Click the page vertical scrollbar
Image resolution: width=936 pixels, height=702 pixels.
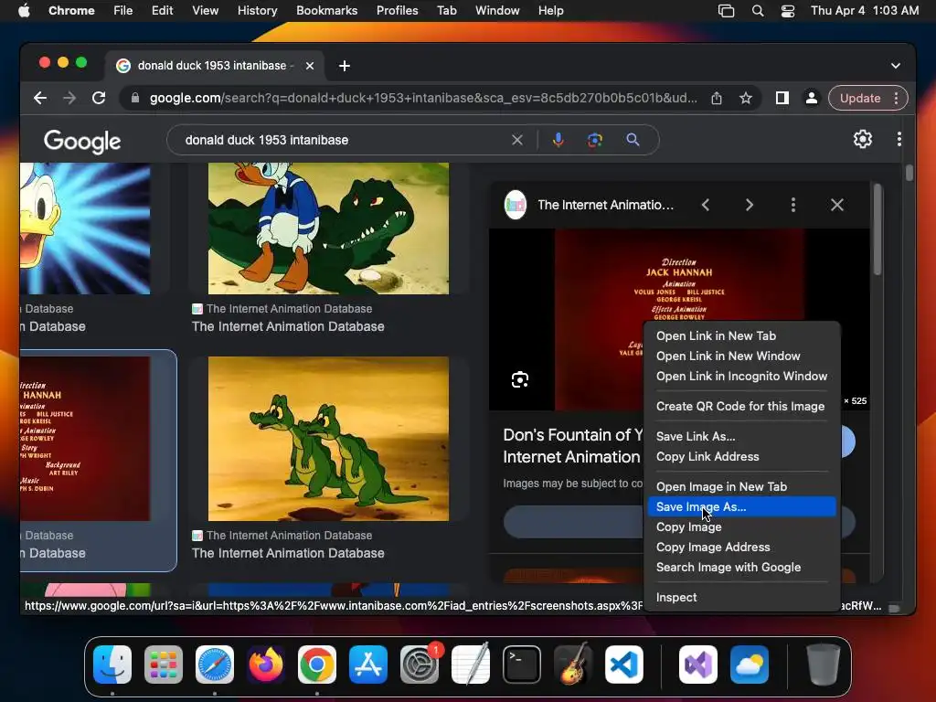click(x=909, y=173)
